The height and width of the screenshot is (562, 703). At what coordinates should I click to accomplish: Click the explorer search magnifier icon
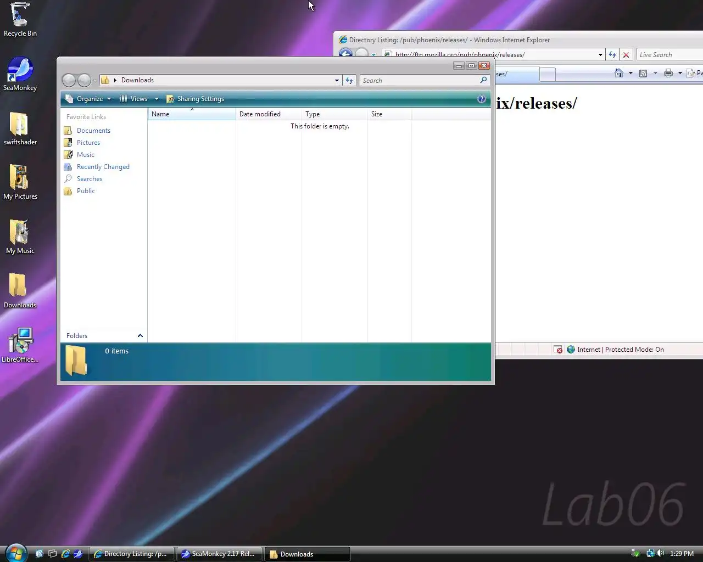pos(483,80)
